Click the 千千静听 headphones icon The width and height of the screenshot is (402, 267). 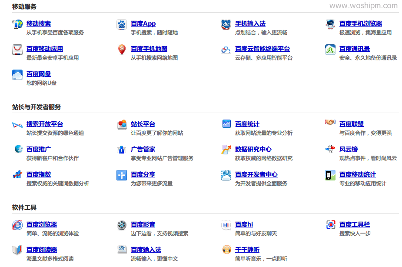tap(226, 250)
